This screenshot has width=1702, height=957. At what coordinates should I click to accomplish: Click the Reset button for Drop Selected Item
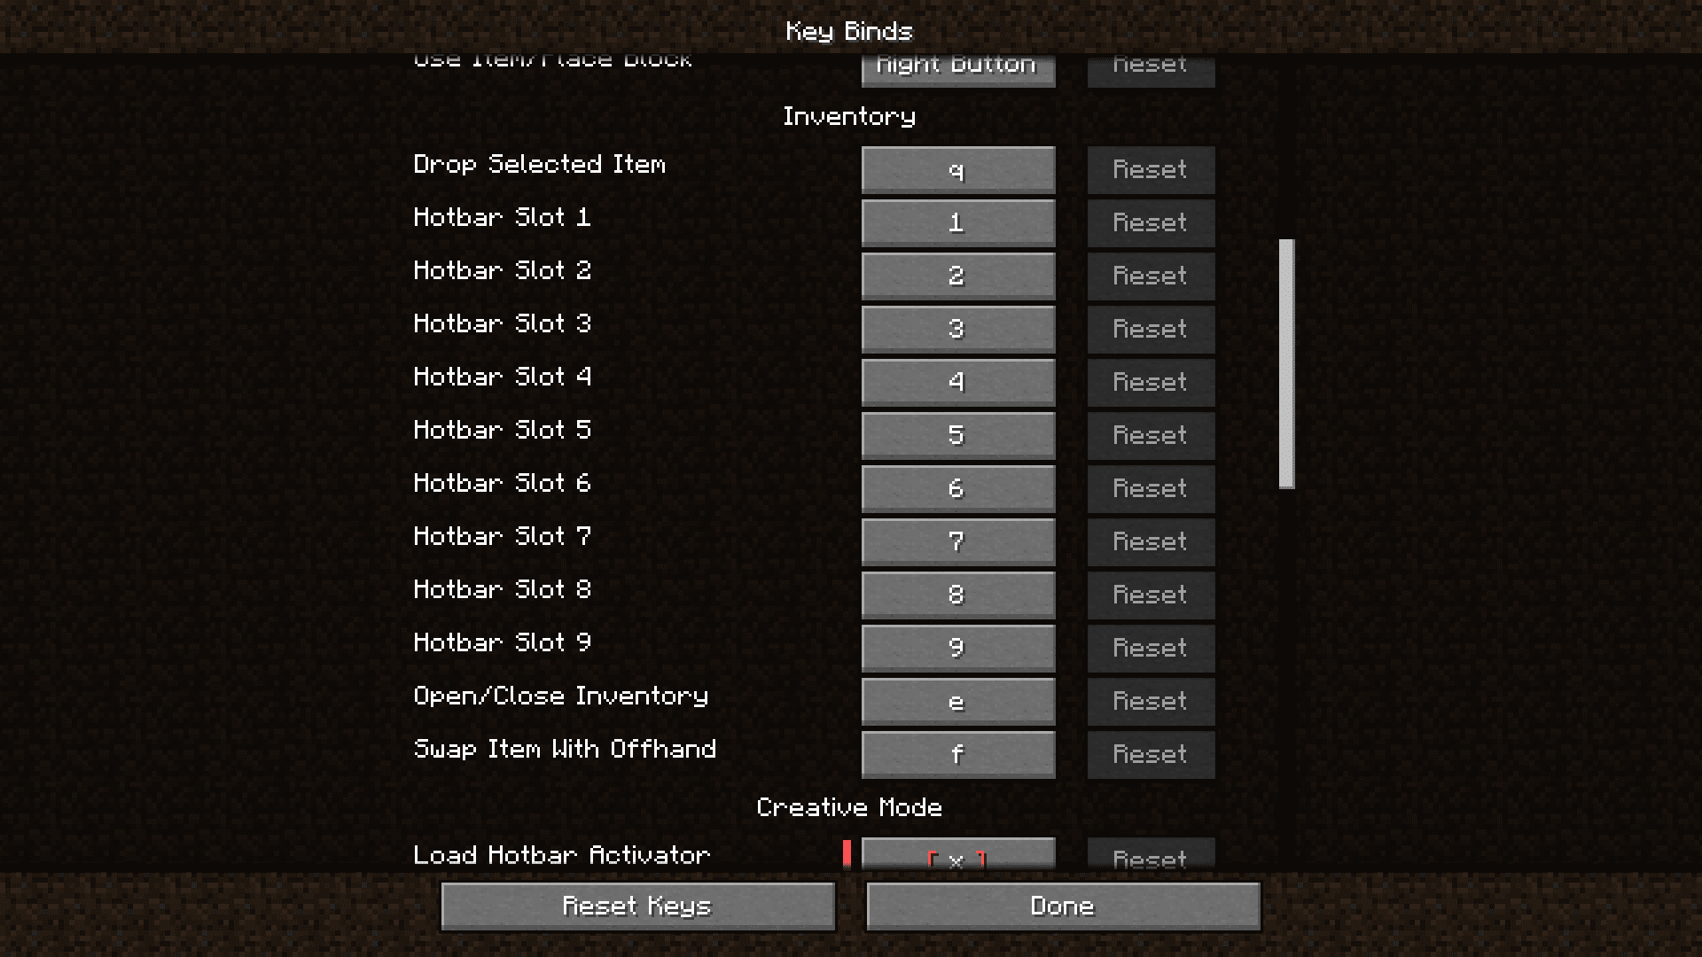(x=1149, y=169)
